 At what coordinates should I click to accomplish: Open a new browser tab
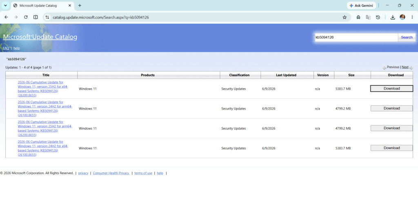point(80,6)
